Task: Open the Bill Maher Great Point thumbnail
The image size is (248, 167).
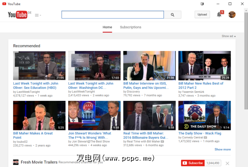Action: pyautogui.click(x=39, y=115)
